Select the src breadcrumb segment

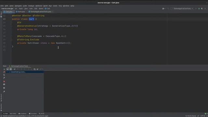coord(16,9)
